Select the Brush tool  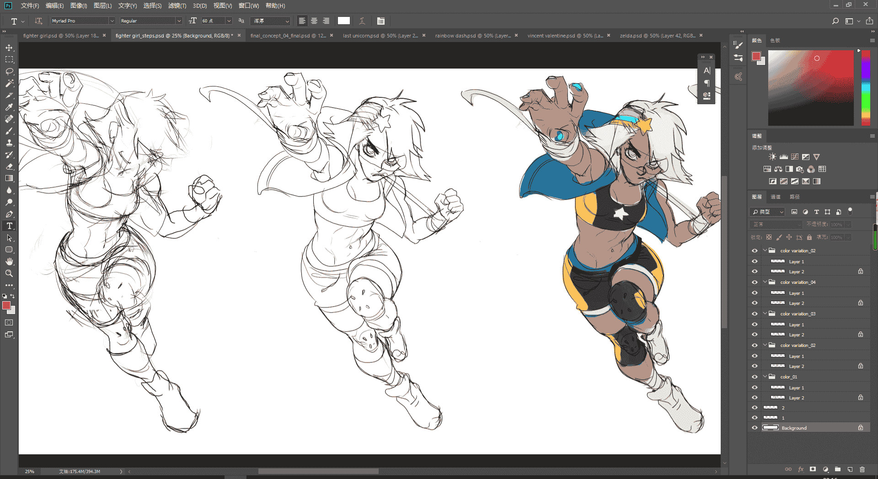[x=9, y=131]
